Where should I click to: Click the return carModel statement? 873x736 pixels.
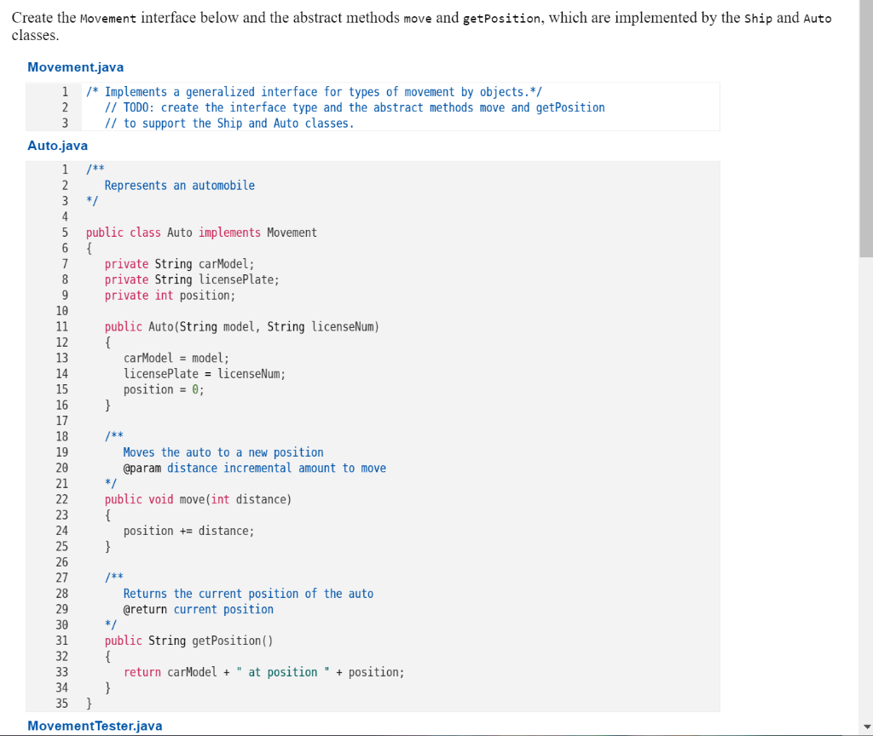256,672
